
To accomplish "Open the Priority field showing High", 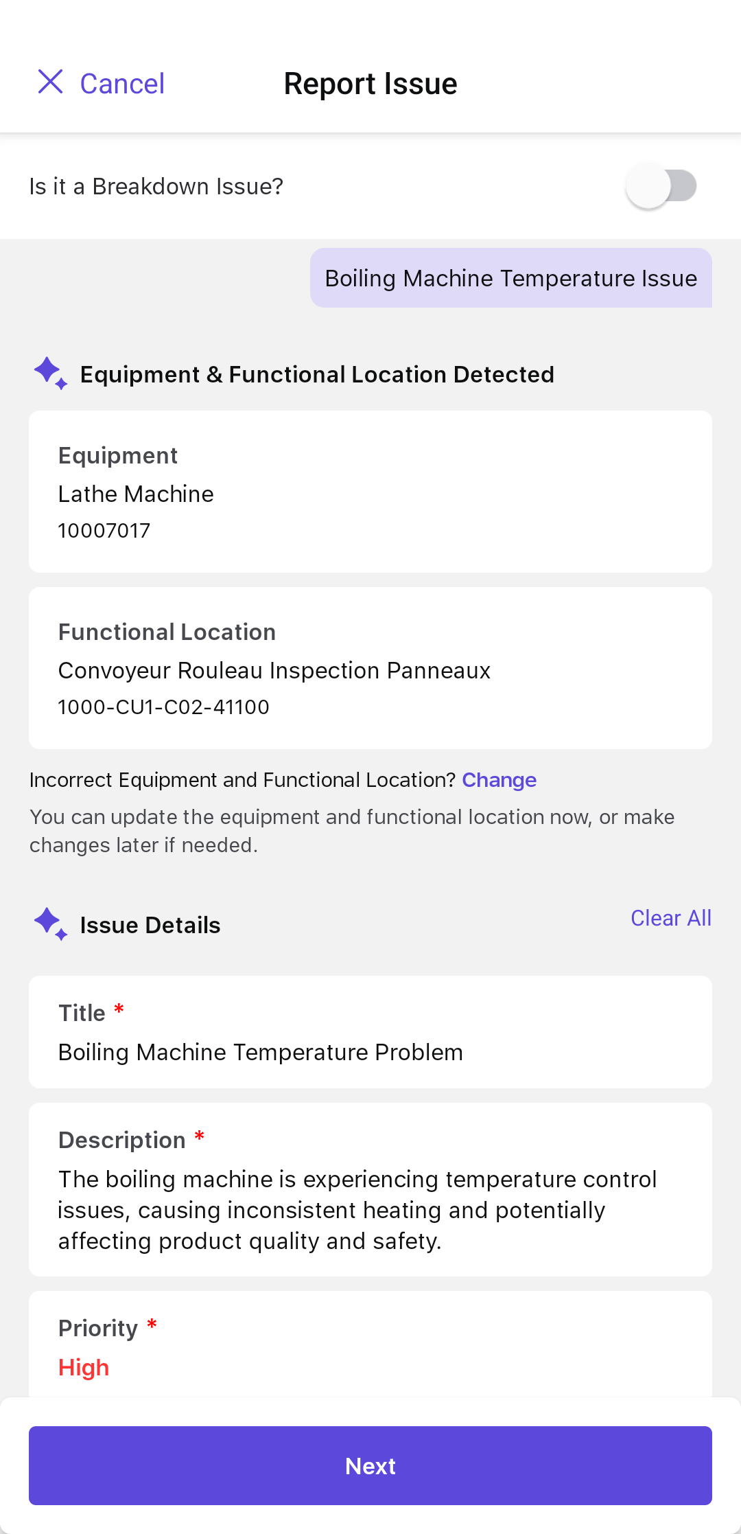I will (x=370, y=1345).
